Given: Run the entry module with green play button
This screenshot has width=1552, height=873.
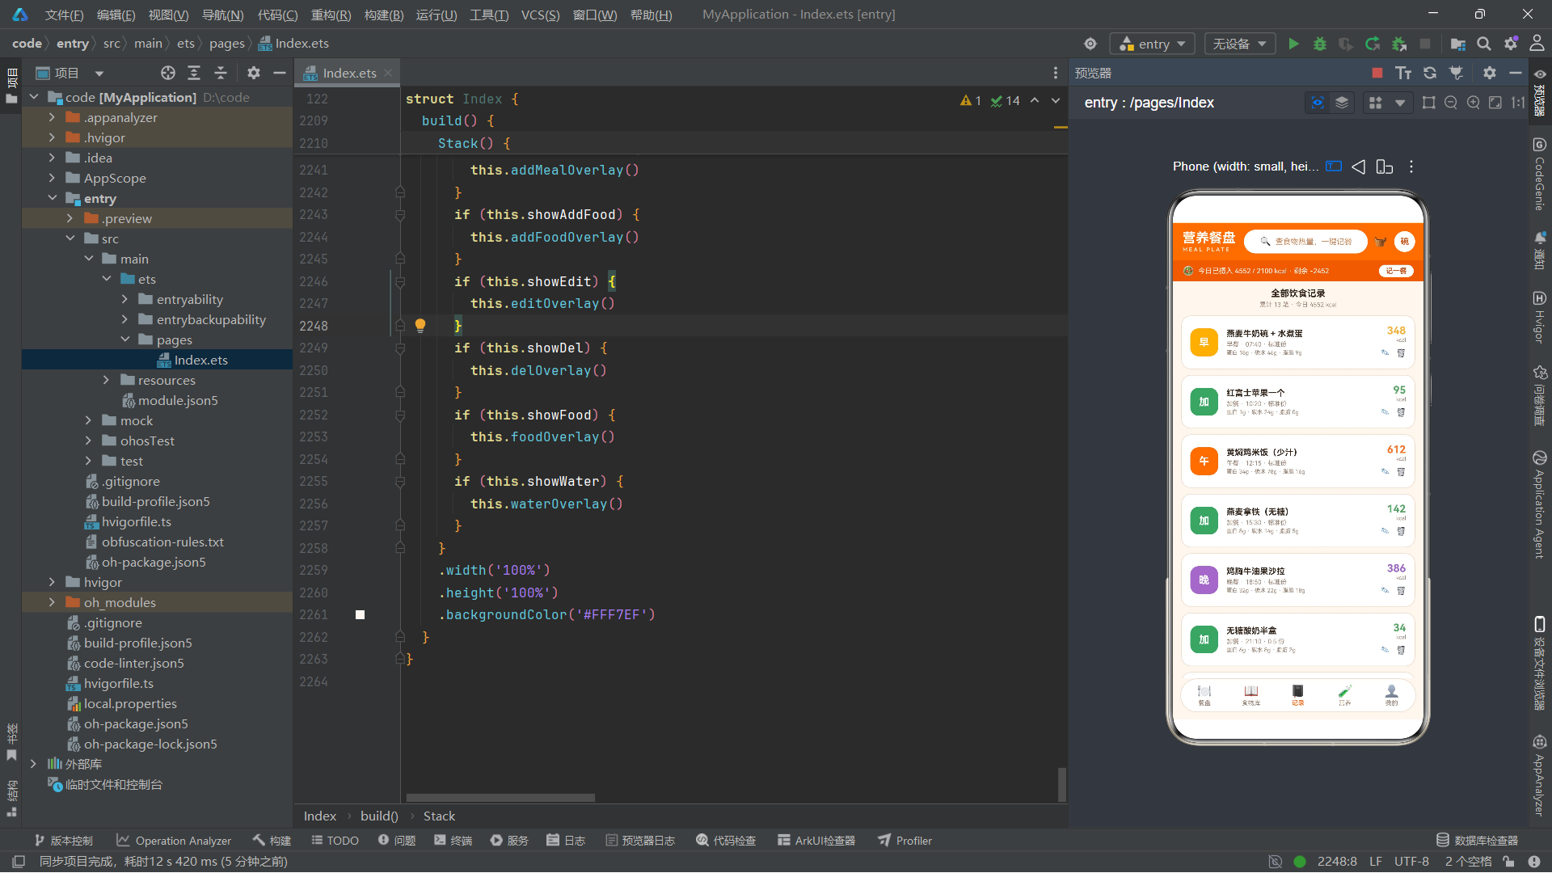Looking at the screenshot, I should 1293,44.
